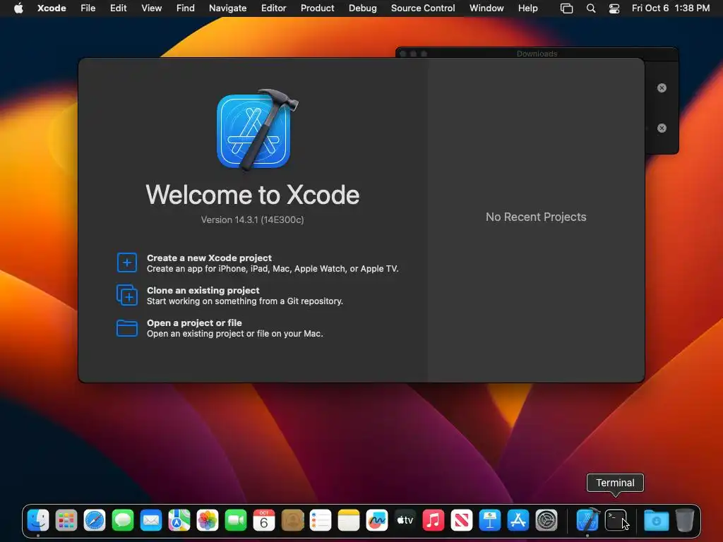Open Finder from the Dock
The width and height of the screenshot is (723, 542).
click(38, 521)
